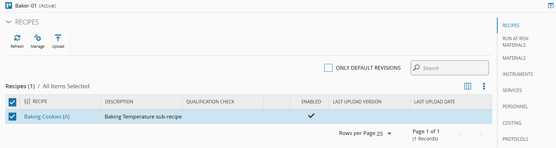The image size is (556, 148).
Task: Click the sort icon in the Recipe column header
Action: pyautogui.click(x=27, y=102)
